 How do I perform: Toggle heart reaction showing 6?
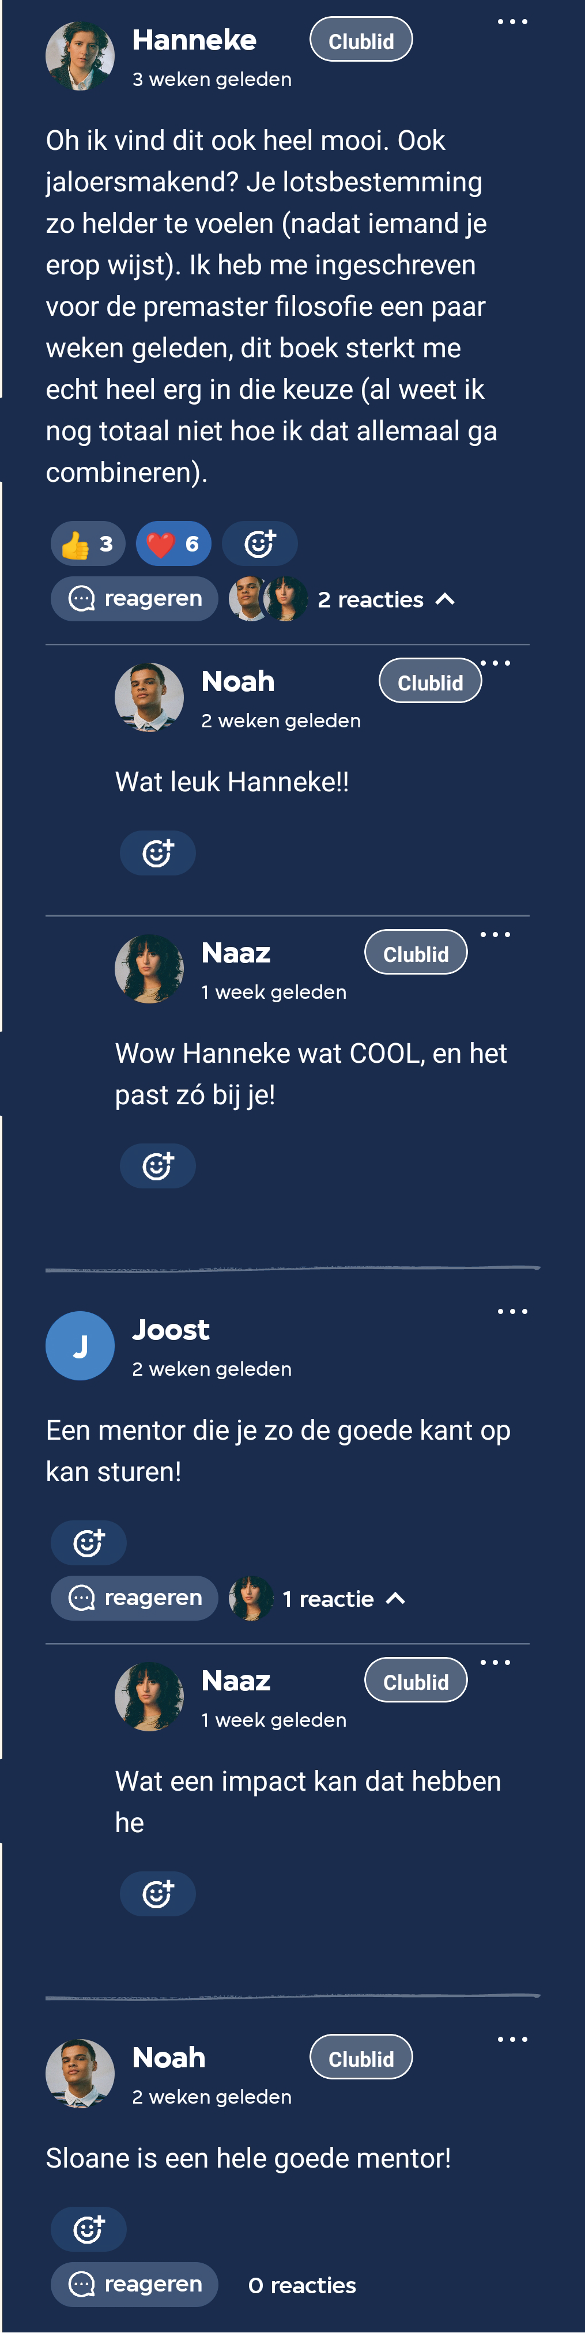click(174, 543)
